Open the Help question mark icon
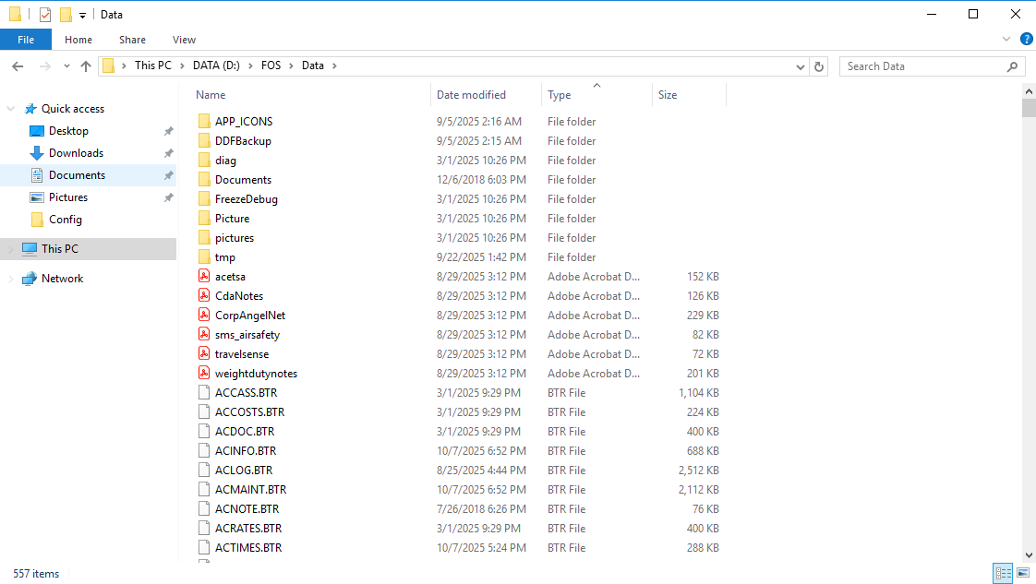Screen dimensions: 1036x584 pos(1026,40)
